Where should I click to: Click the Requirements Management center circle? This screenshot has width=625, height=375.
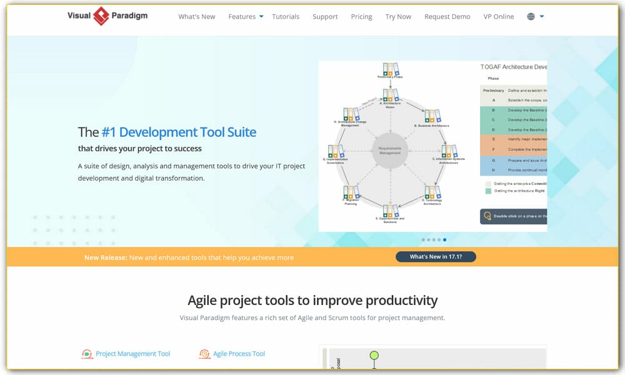[391, 151]
